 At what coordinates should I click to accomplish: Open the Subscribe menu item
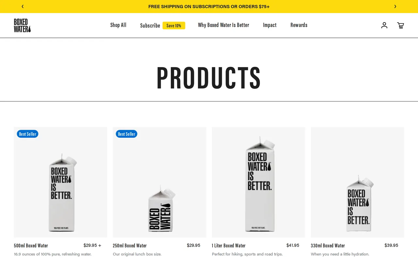tap(150, 25)
